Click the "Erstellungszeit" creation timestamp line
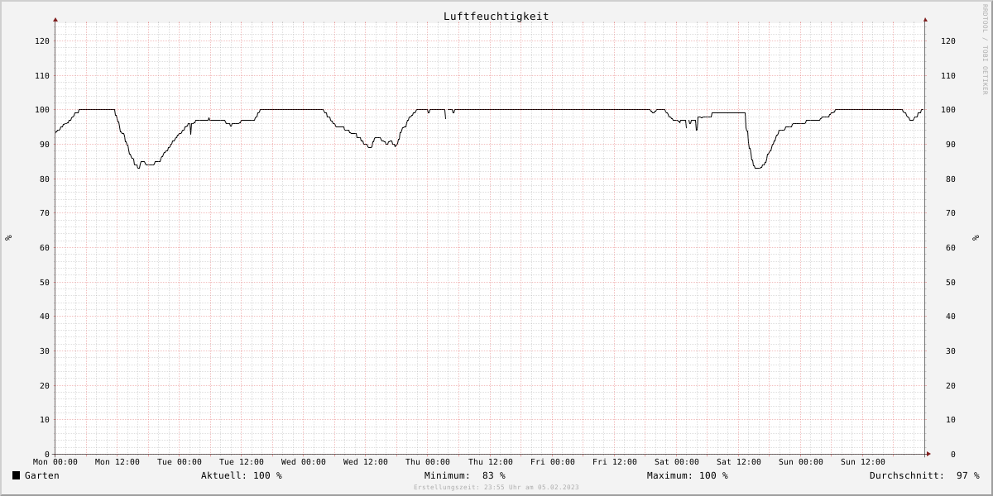 496,488
